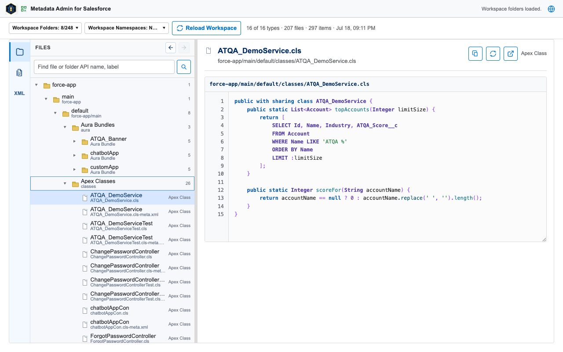Click file icon of ForgotPasswordController.cls
This screenshot has height=352, width=563.
(85, 338)
